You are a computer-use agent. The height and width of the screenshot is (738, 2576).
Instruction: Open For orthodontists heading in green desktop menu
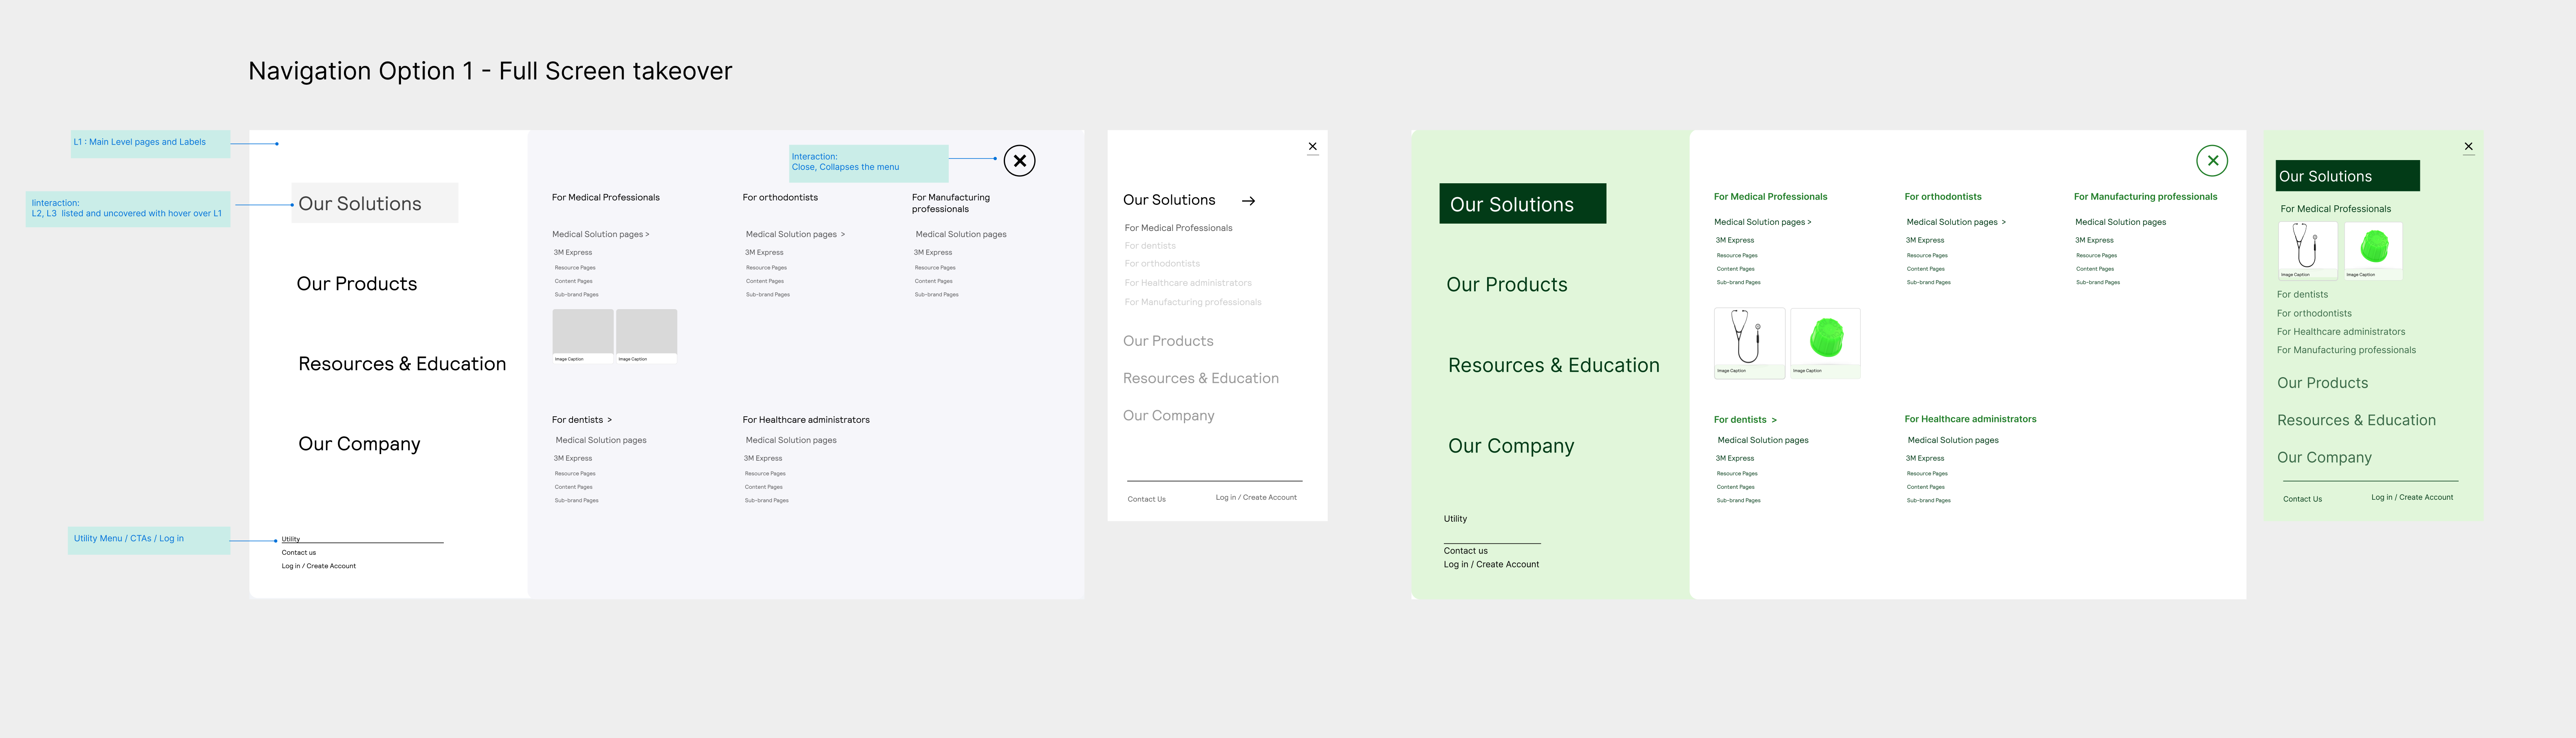pyautogui.click(x=1943, y=197)
